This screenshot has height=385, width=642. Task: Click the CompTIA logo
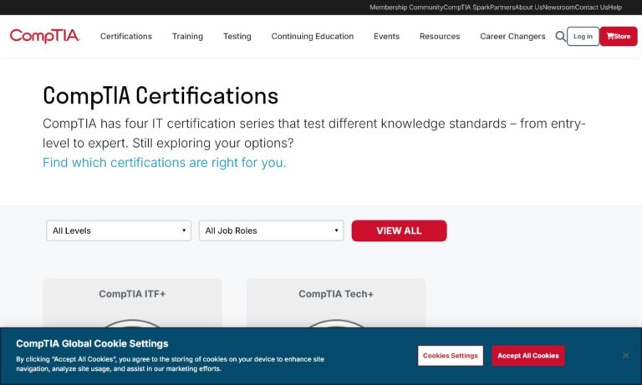[x=44, y=36]
